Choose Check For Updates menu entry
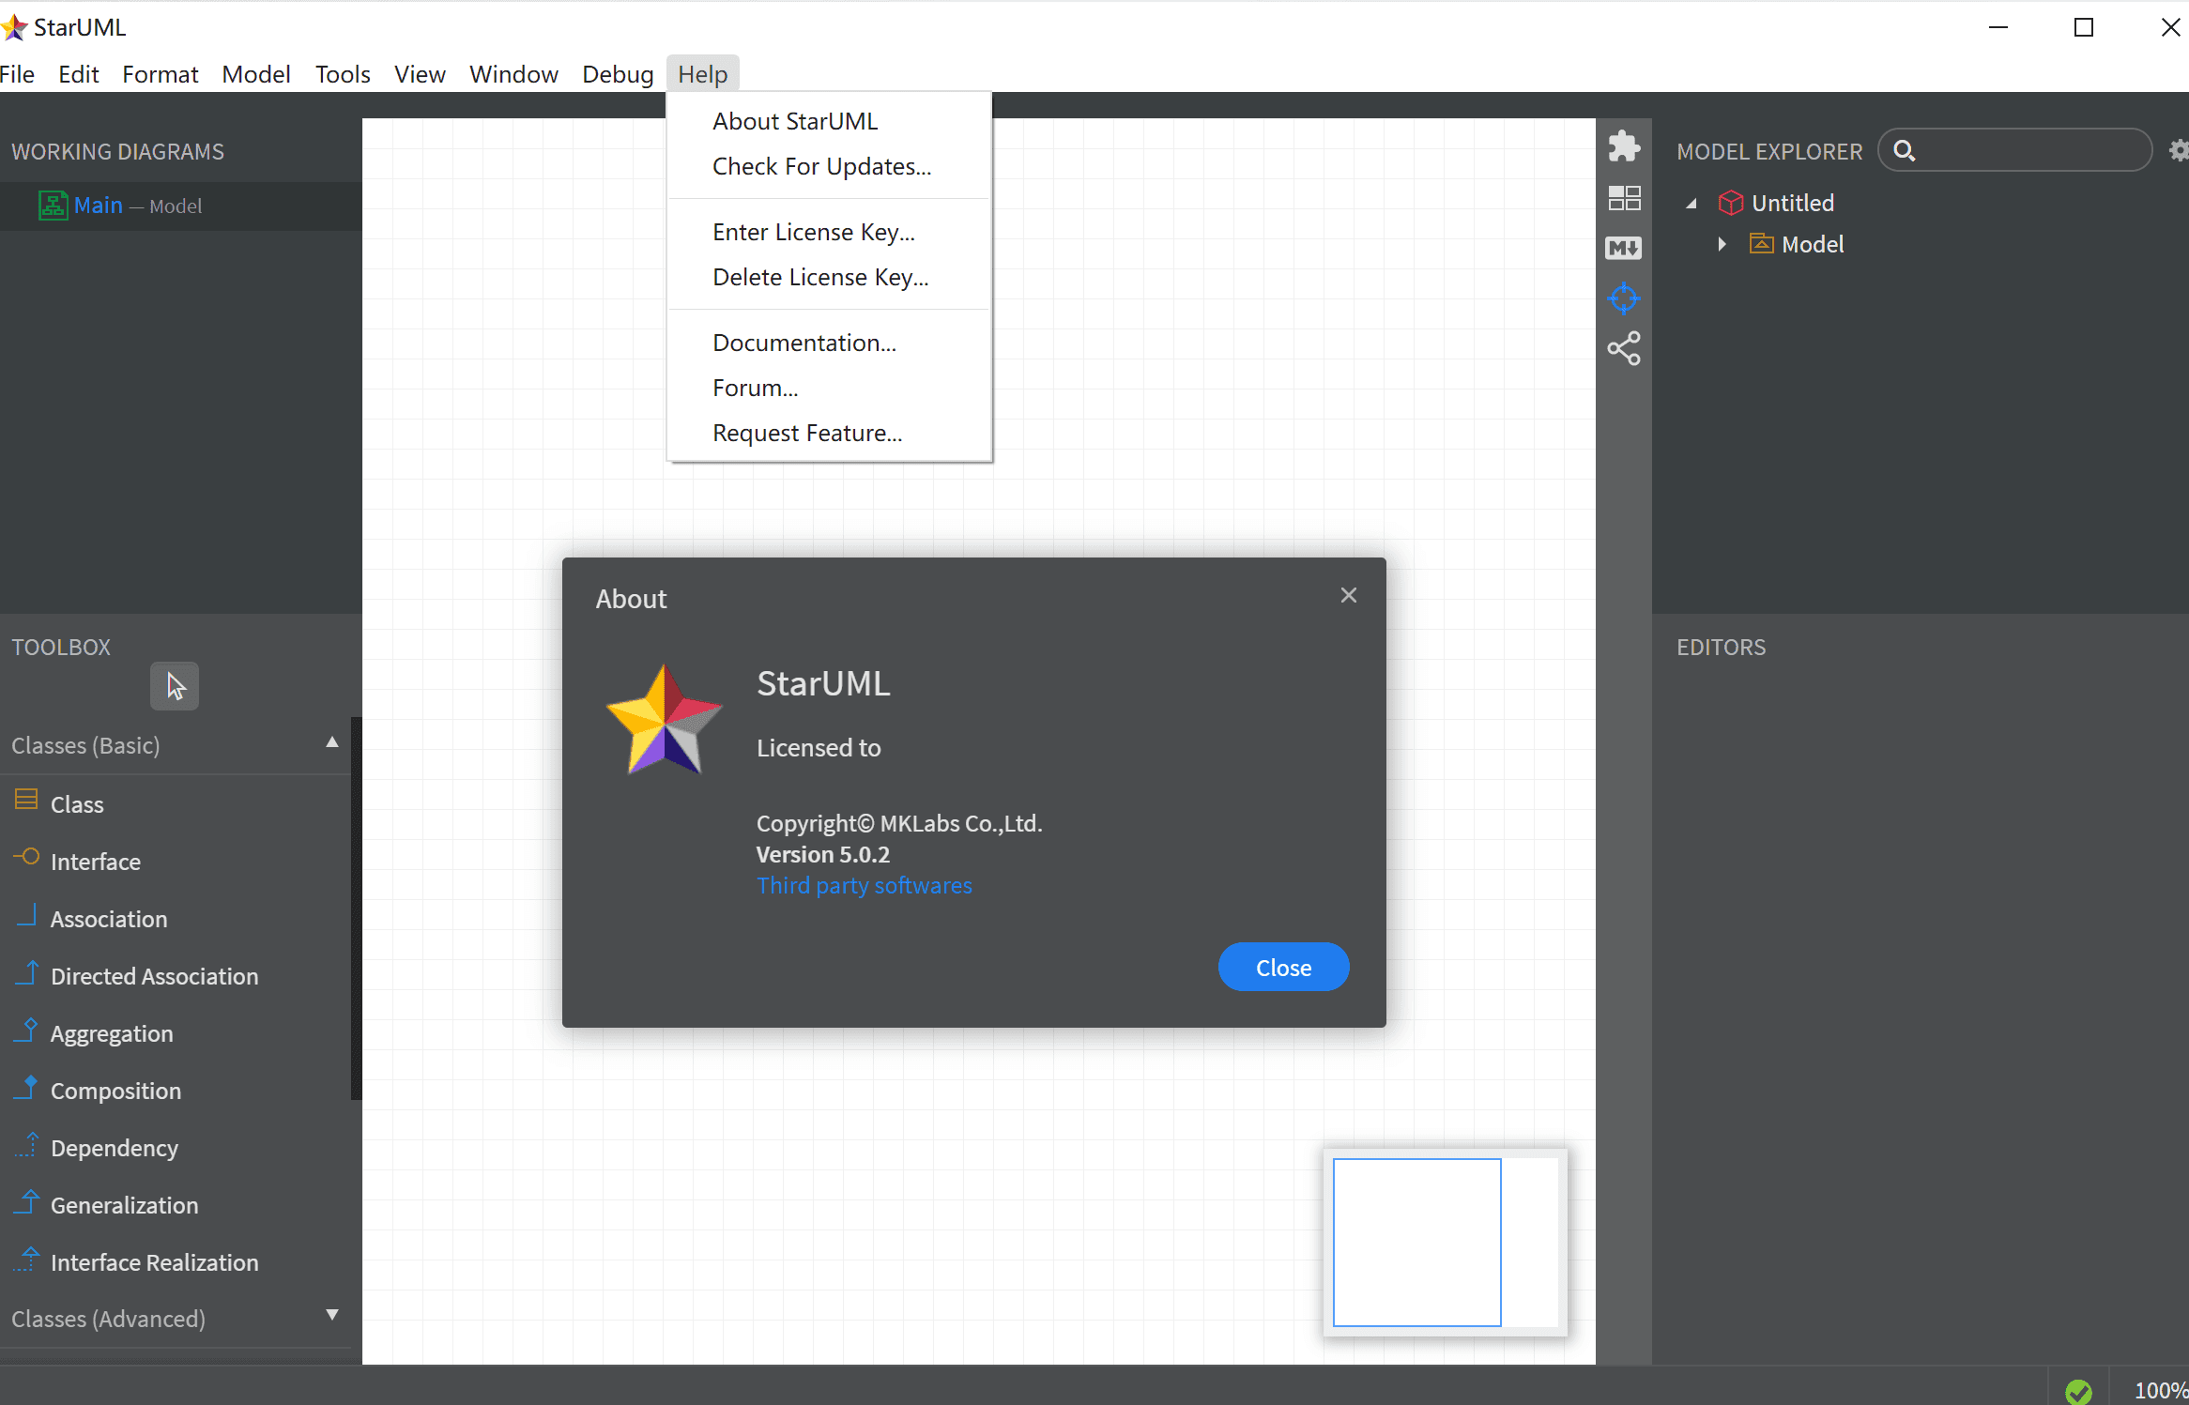This screenshot has height=1405, width=2189. 829,166
